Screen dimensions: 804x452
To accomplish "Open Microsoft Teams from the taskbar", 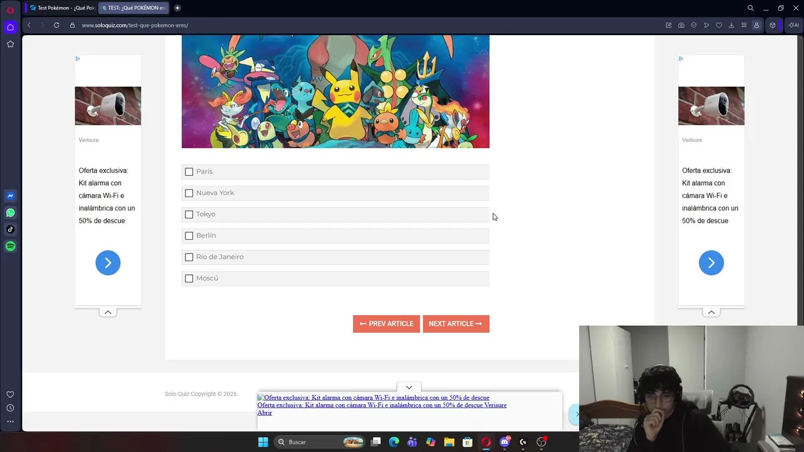I will tap(412, 442).
